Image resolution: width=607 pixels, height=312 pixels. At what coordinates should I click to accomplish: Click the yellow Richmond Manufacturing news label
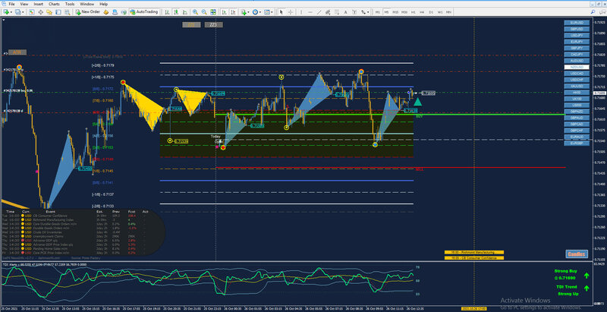point(474,252)
